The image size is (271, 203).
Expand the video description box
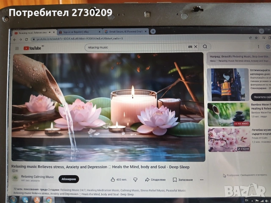click(107, 192)
